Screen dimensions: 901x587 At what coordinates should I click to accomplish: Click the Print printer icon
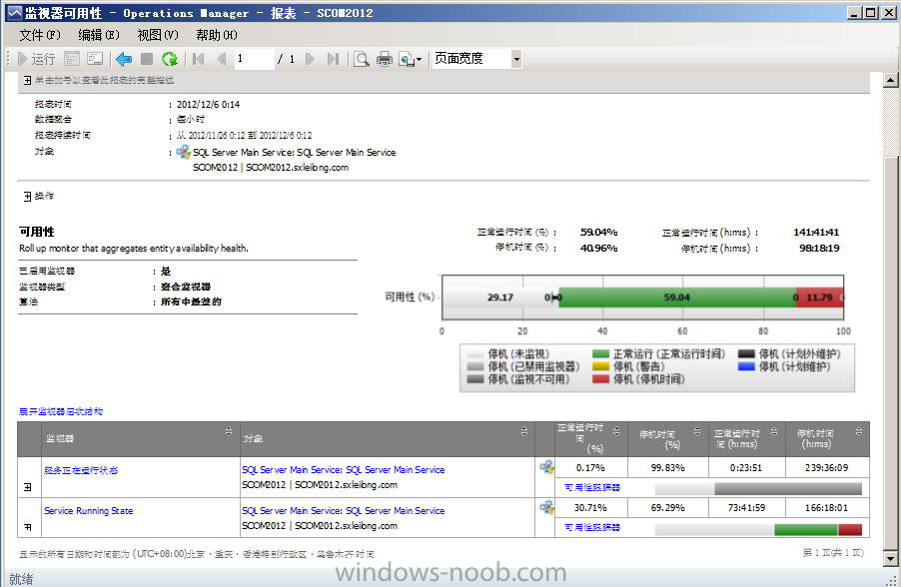tap(385, 59)
